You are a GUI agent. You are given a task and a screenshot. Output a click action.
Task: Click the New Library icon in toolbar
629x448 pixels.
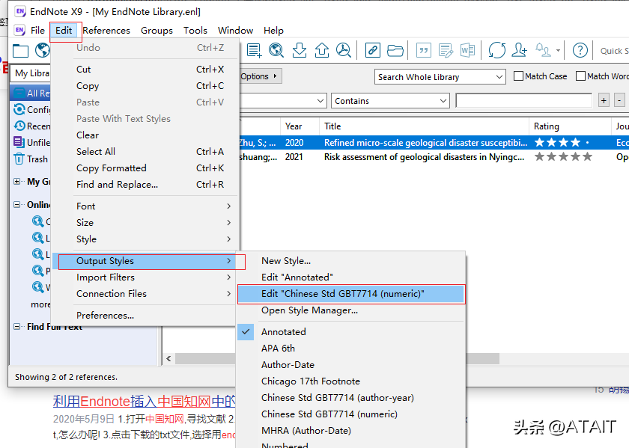click(20, 51)
